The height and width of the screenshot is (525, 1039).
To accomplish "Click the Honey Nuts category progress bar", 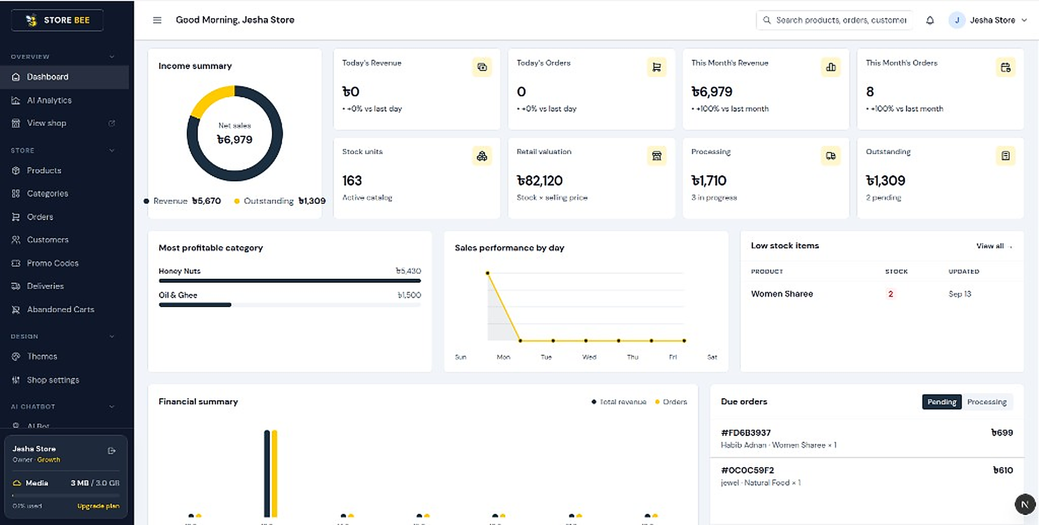I will pos(290,281).
